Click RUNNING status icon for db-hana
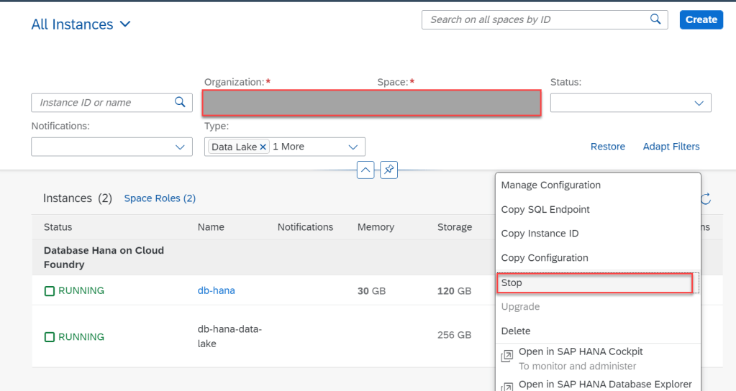This screenshot has height=391, width=736. tap(49, 291)
